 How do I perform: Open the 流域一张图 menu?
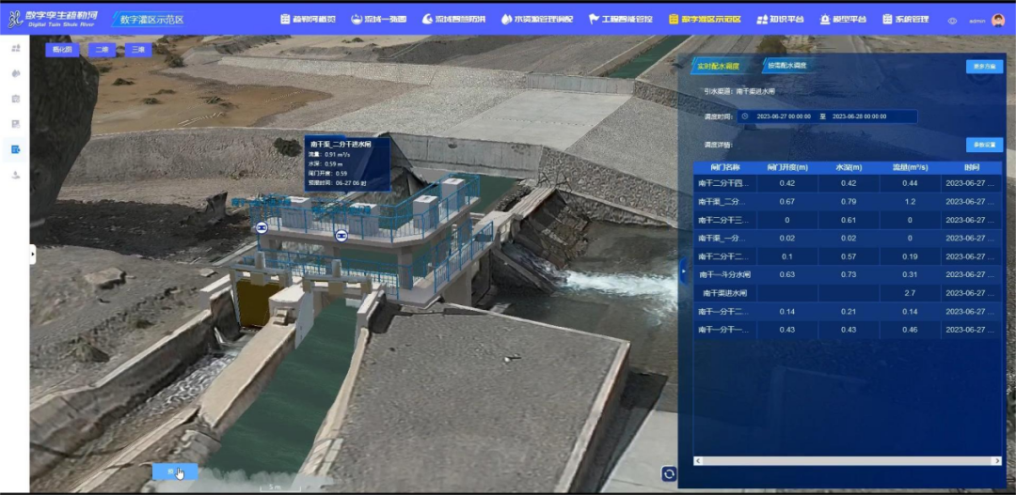pos(378,20)
